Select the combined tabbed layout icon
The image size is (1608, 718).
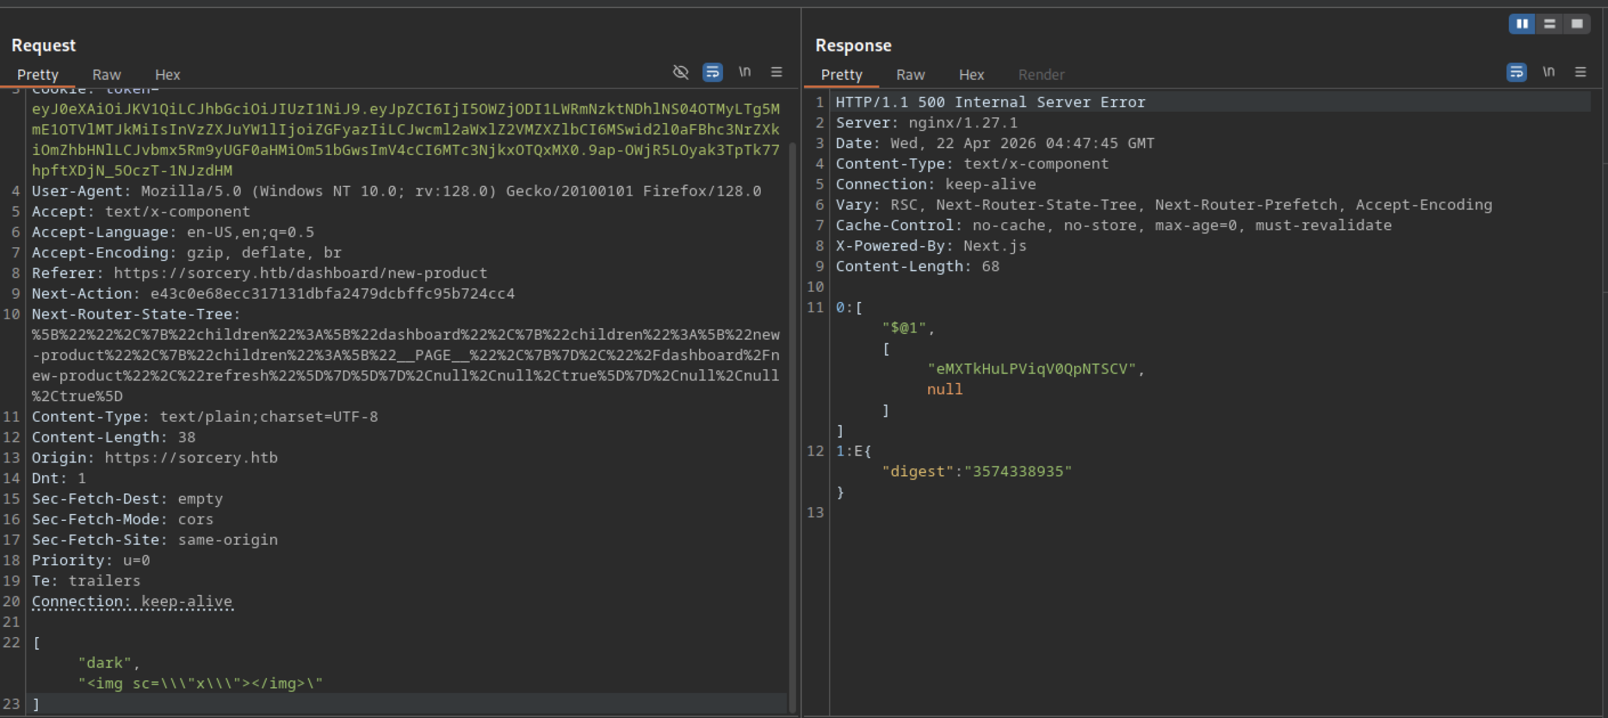(x=1577, y=24)
